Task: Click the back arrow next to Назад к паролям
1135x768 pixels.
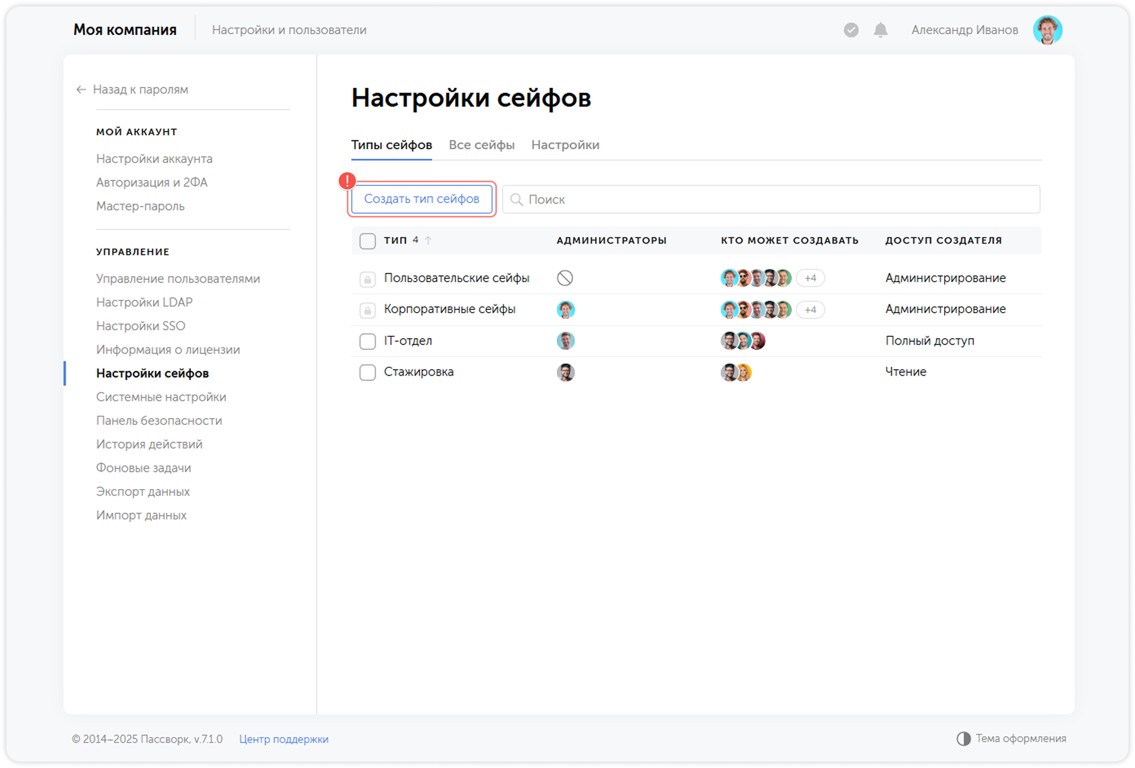Action: pyautogui.click(x=81, y=90)
